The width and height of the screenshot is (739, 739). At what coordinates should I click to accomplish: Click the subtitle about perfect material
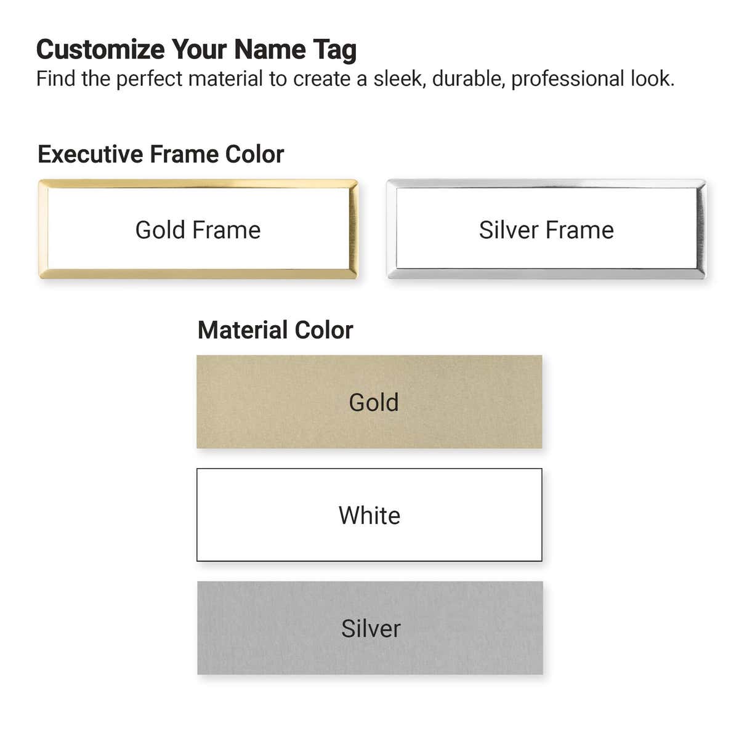point(355,79)
